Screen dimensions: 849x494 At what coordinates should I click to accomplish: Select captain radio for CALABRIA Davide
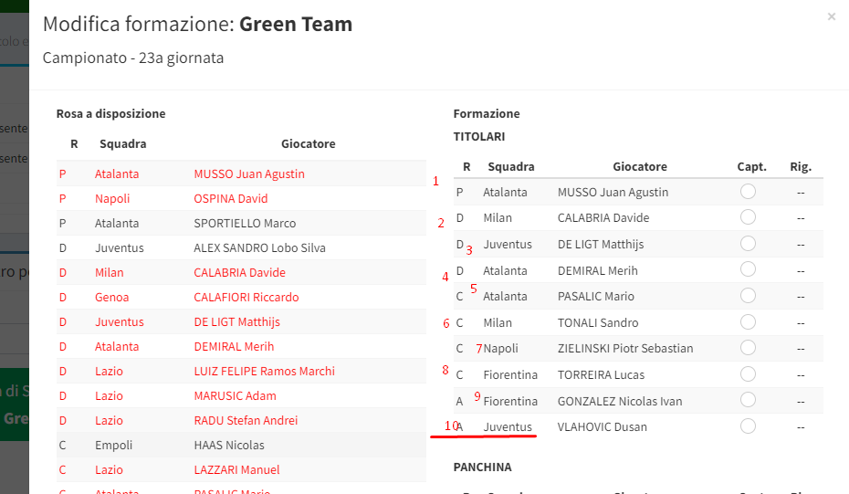(748, 217)
